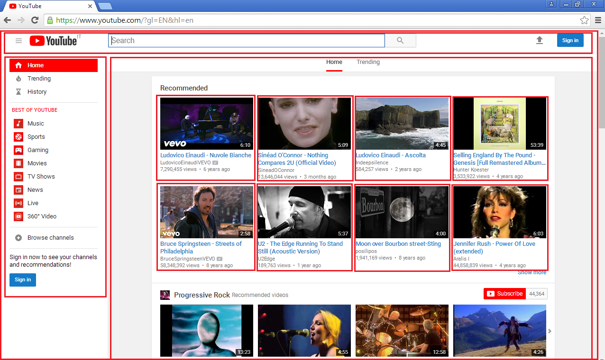Play the U2 Edge Running To Stand Still thumbnail
Viewport: 605px width, 360px height.
point(304,212)
